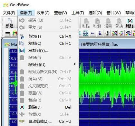Click the copy-pages icon beside 复制
The image size is (135, 126).
point(22,44)
